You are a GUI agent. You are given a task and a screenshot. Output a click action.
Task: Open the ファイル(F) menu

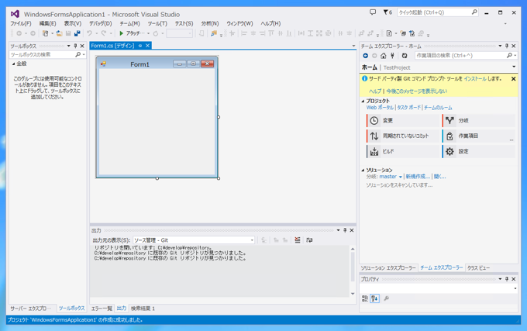click(20, 23)
